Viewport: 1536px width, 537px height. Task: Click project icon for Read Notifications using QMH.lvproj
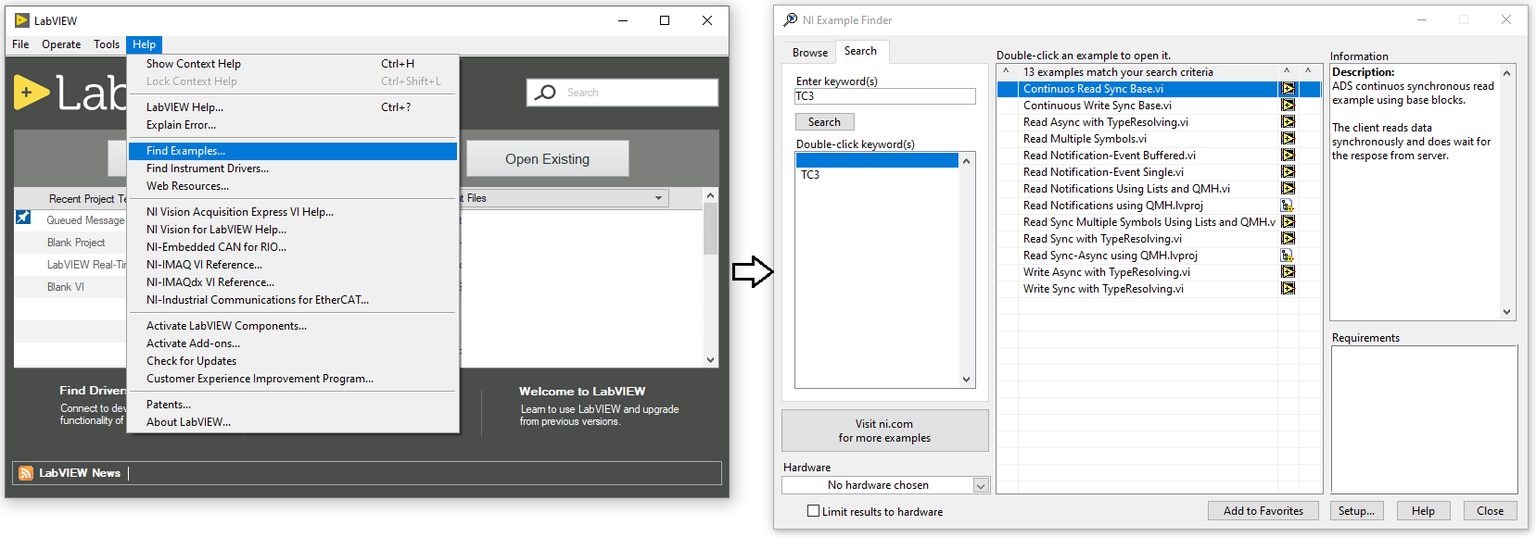point(1288,206)
